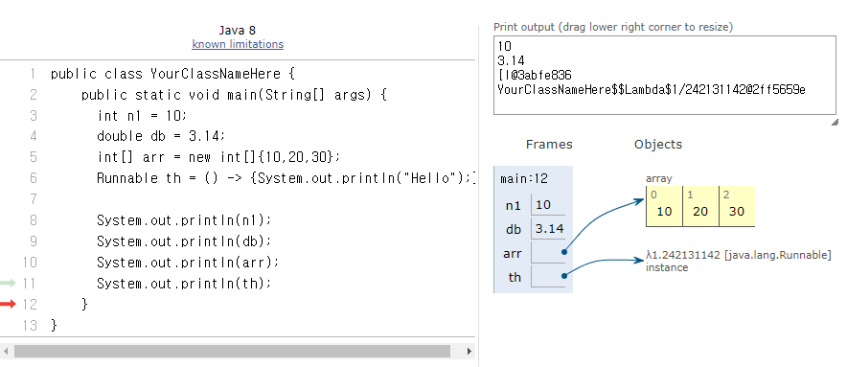Click the horizontal scrollbar right arrow

[469, 352]
